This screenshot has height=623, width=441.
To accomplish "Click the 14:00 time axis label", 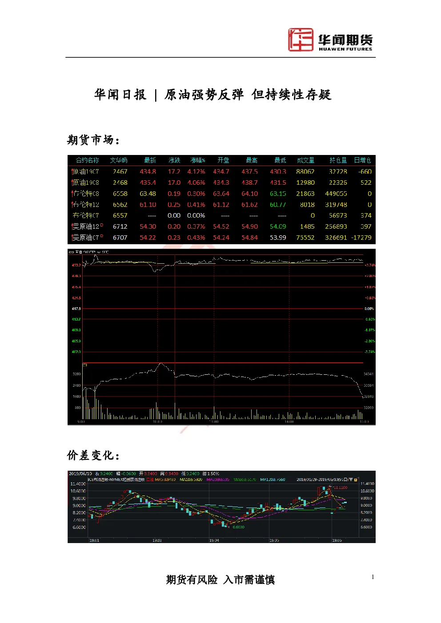I will (289, 421).
